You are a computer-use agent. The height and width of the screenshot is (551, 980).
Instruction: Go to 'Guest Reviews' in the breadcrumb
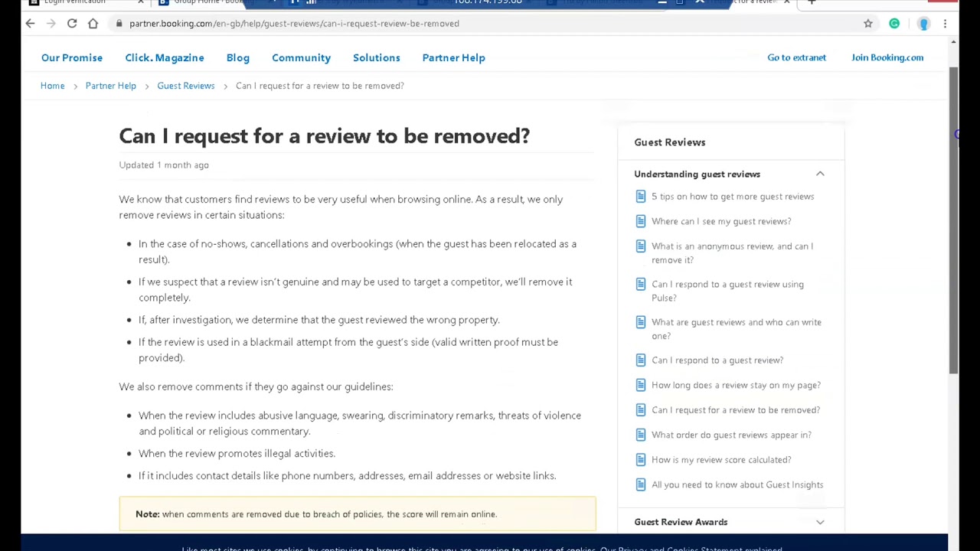(186, 86)
